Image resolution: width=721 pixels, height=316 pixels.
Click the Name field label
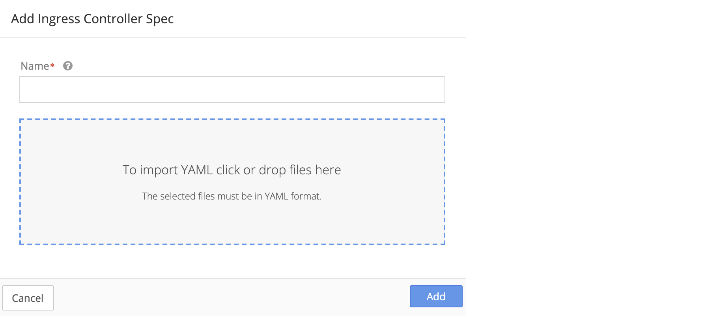coord(35,66)
